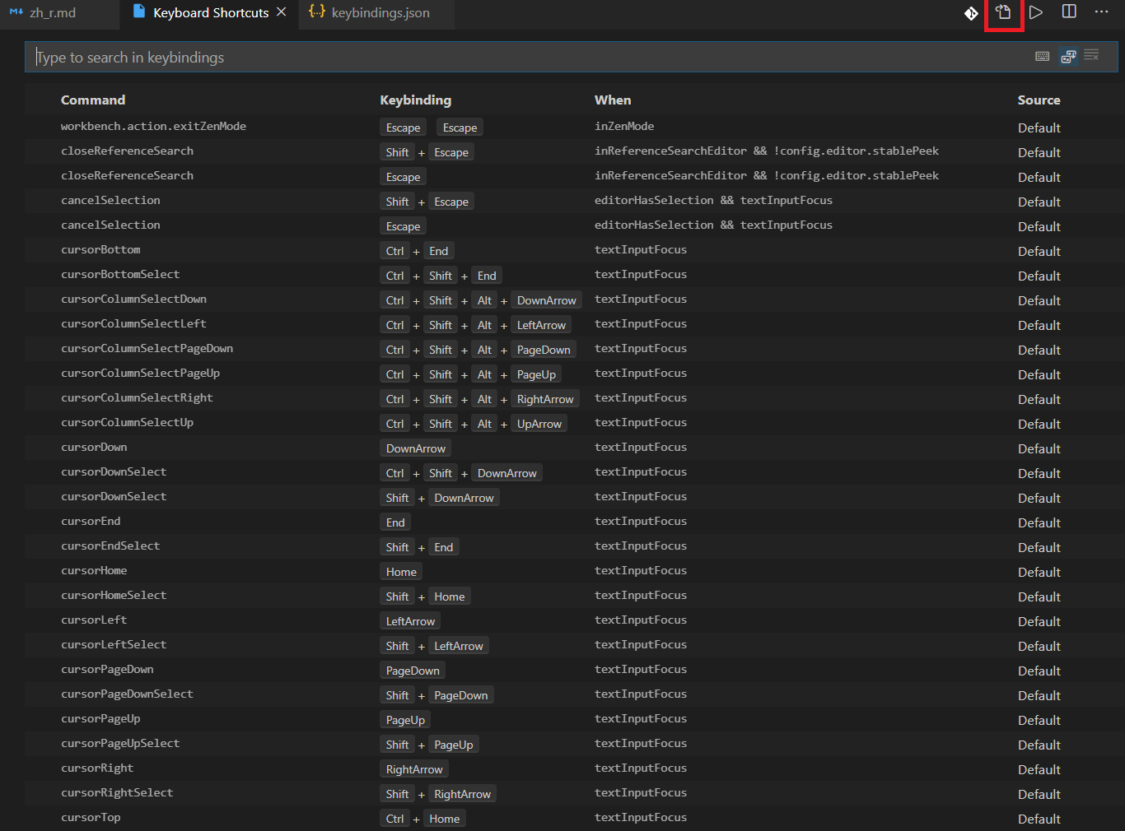The width and height of the screenshot is (1125, 831).
Task: Select the Keyboard Shortcuts tab
Action: [211, 13]
